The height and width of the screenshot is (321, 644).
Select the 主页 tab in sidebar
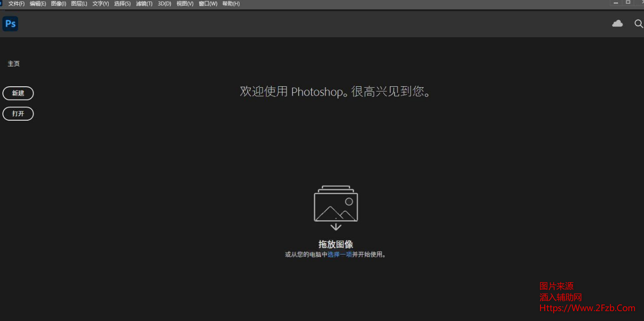(x=14, y=64)
